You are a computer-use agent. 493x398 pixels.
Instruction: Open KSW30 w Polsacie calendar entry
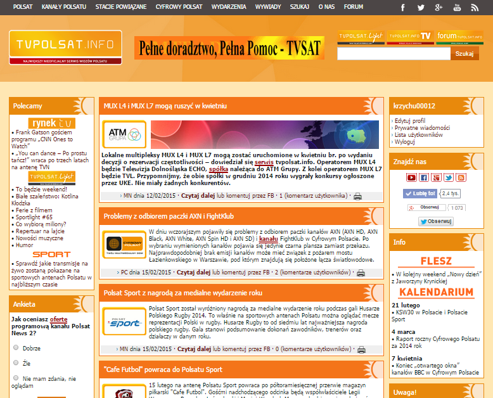click(430, 316)
